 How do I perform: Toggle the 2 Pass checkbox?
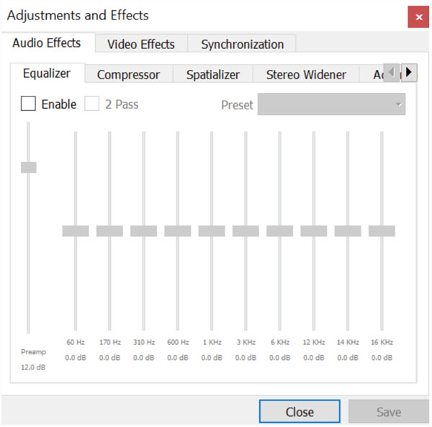click(91, 104)
